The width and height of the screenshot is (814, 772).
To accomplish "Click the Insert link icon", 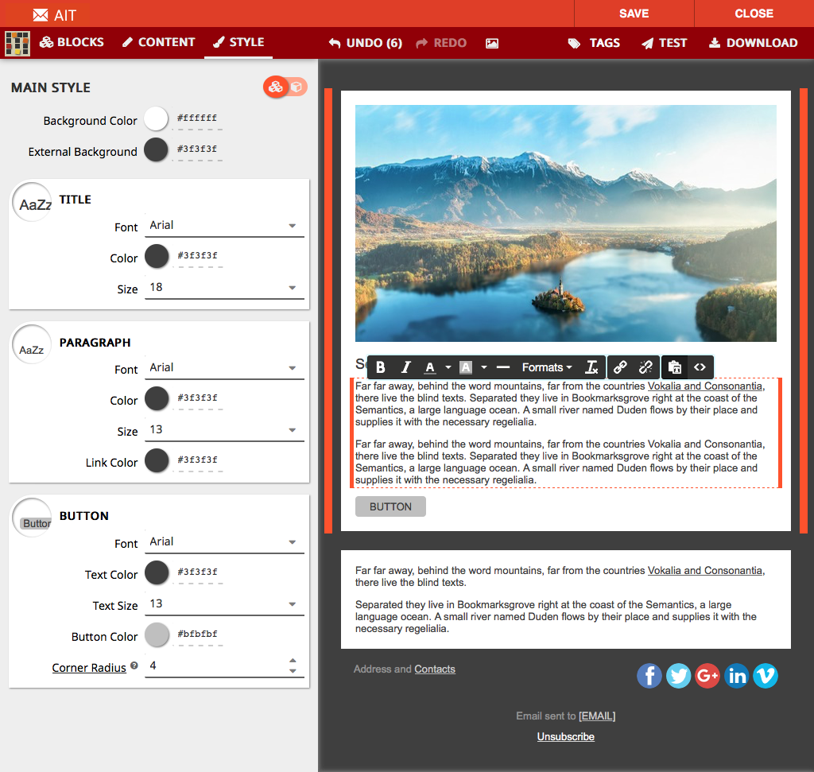I will [621, 367].
